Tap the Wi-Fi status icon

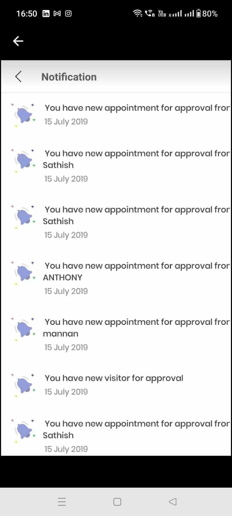pyautogui.click(x=138, y=14)
